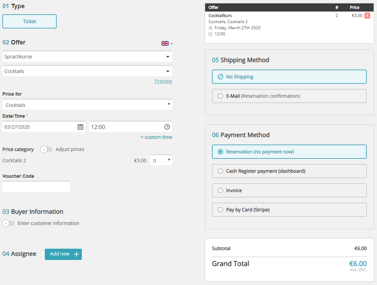Viewport: 377px width, 285px height.
Task: Select E-Mail reservation confirmation shipping
Action: click(x=289, y=96)
